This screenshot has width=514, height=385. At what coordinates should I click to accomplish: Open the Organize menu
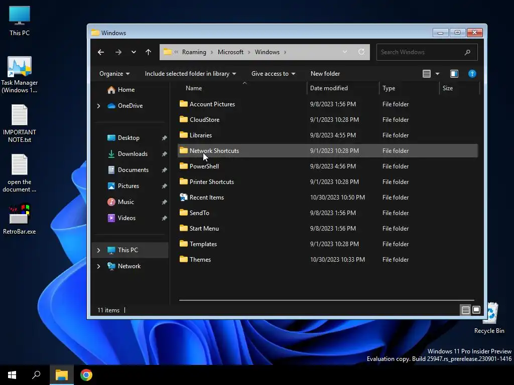tap(114, 74)
